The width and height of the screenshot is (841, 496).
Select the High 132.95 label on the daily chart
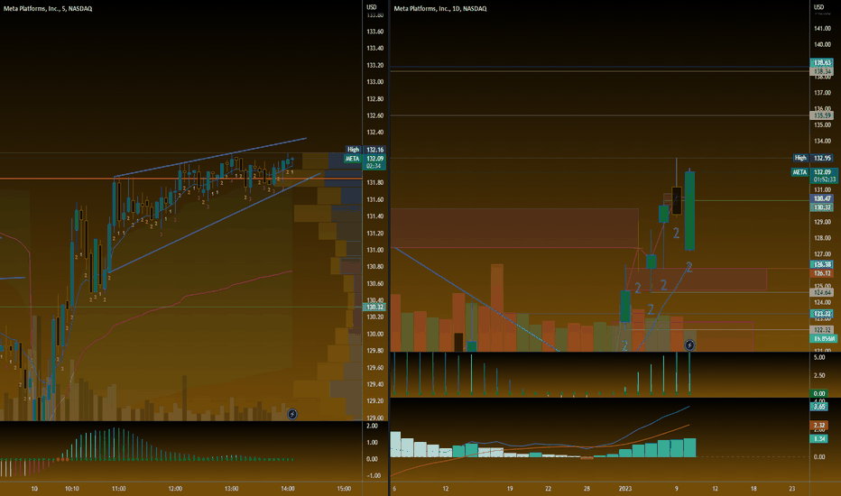tap(813, 158)
